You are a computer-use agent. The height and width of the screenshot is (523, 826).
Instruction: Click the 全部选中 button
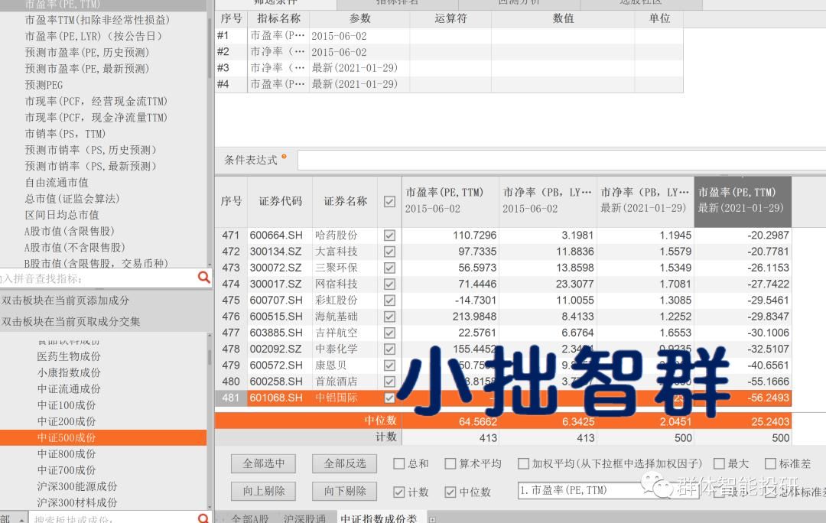(263, 463)
